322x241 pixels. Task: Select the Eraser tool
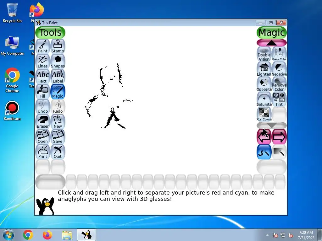43,122
